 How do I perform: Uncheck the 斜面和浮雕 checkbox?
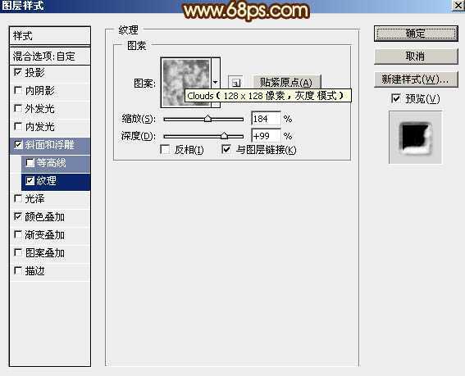pyautogui.click(x=18, y=145)
